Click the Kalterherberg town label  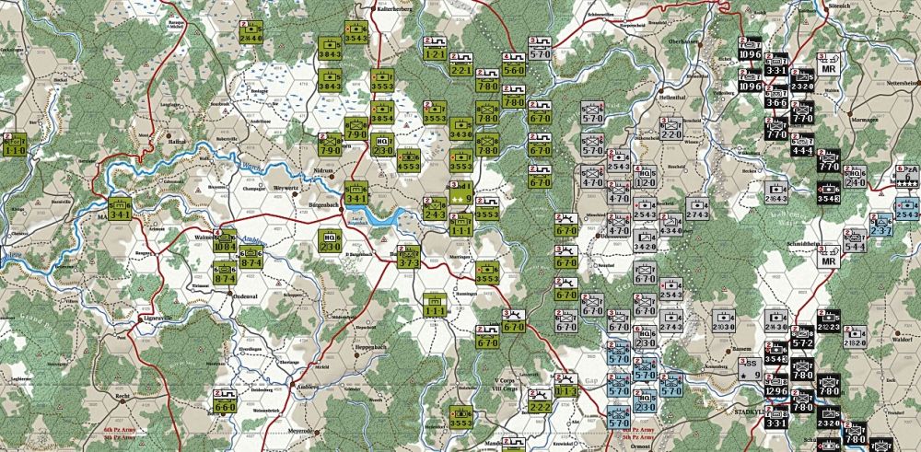[x=393, y=10]
